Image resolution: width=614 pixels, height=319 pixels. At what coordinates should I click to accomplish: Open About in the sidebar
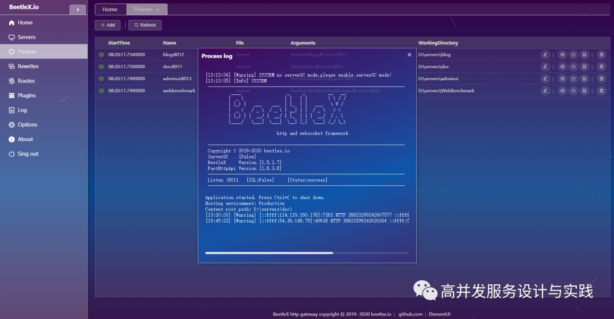click(44, 139)
